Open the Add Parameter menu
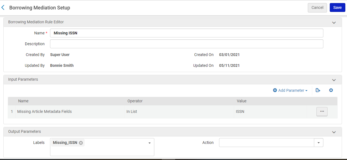The height and width of the screenshot is (160, 347). click(290, 90)
